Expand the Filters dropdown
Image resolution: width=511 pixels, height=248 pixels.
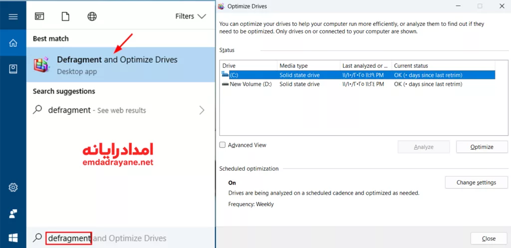coord(191,16)
